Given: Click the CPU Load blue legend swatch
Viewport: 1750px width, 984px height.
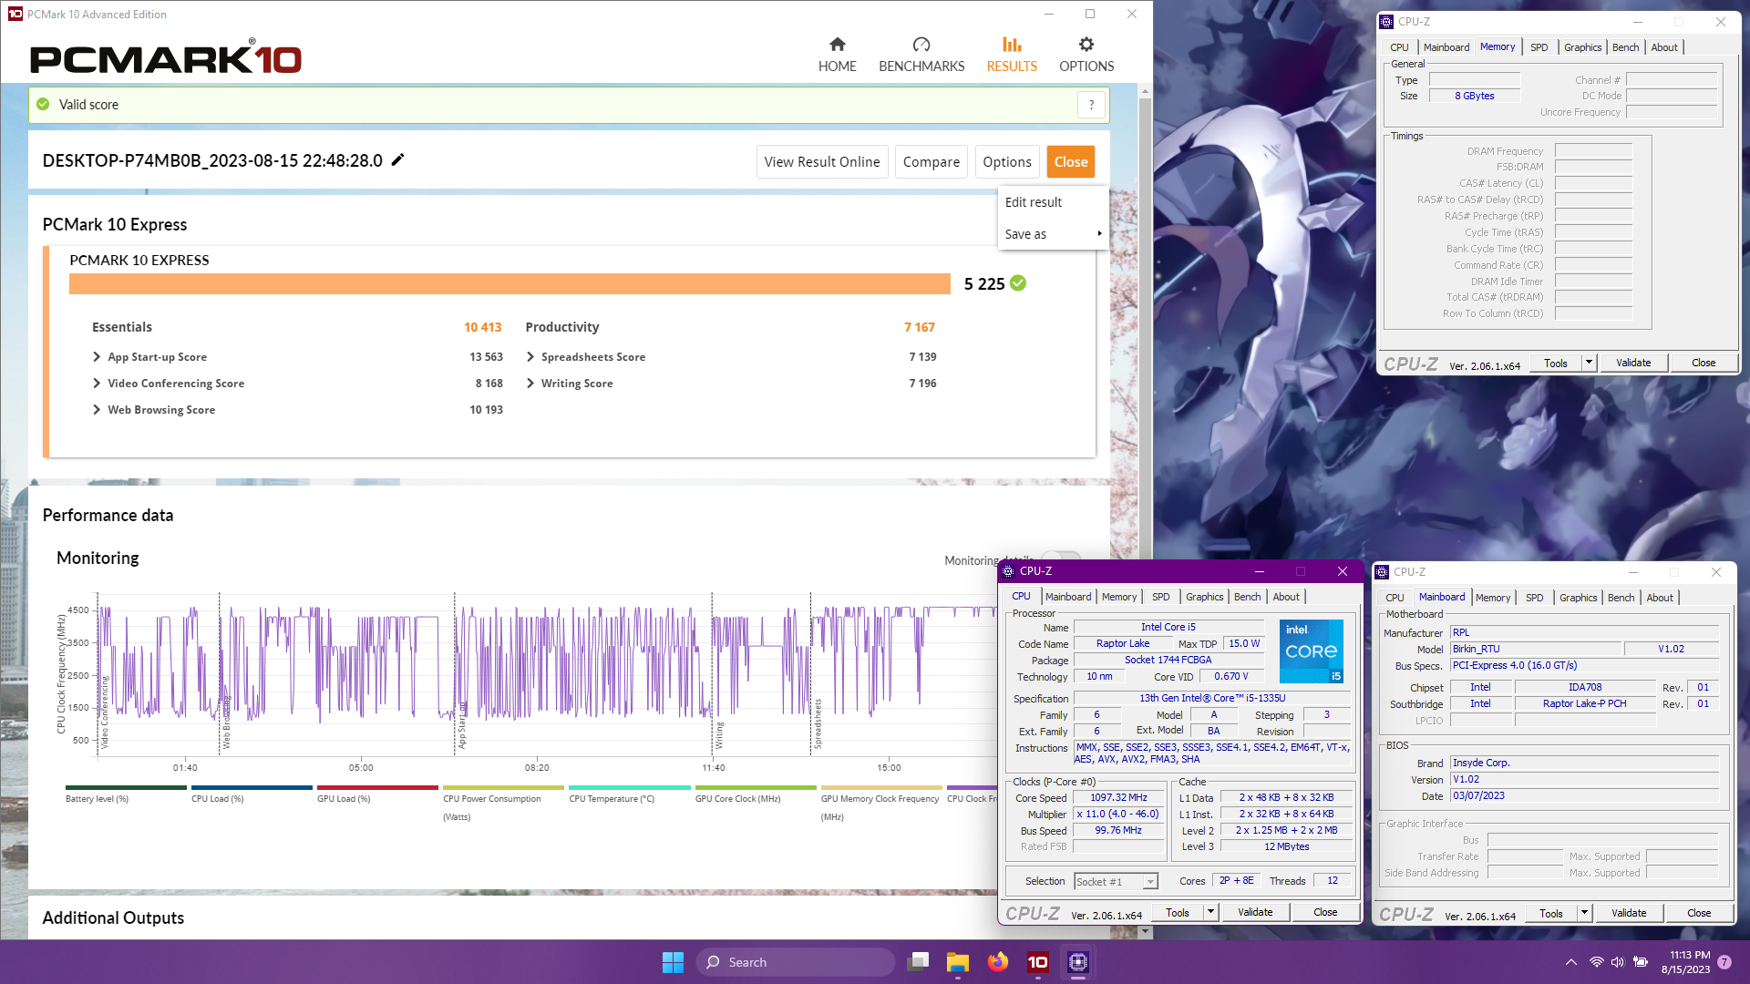Looking at the screenshot, I should coord(252,787).
